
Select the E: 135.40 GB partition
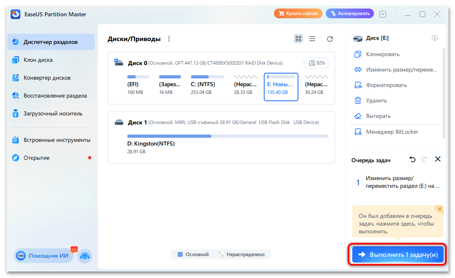click(281, 87)
